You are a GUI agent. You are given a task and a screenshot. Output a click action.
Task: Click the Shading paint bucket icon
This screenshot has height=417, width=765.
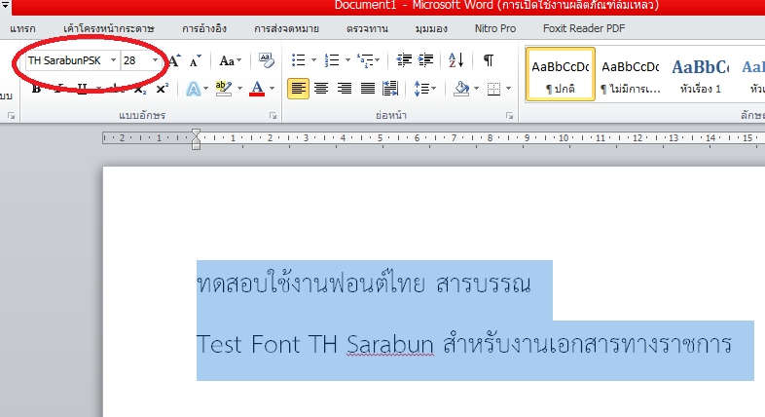click(x=461, y=89)
